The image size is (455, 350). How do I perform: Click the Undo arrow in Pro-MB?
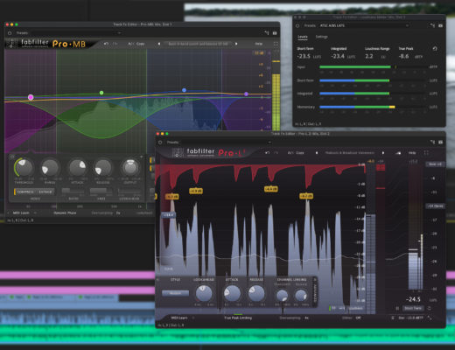tap(106, 44)
